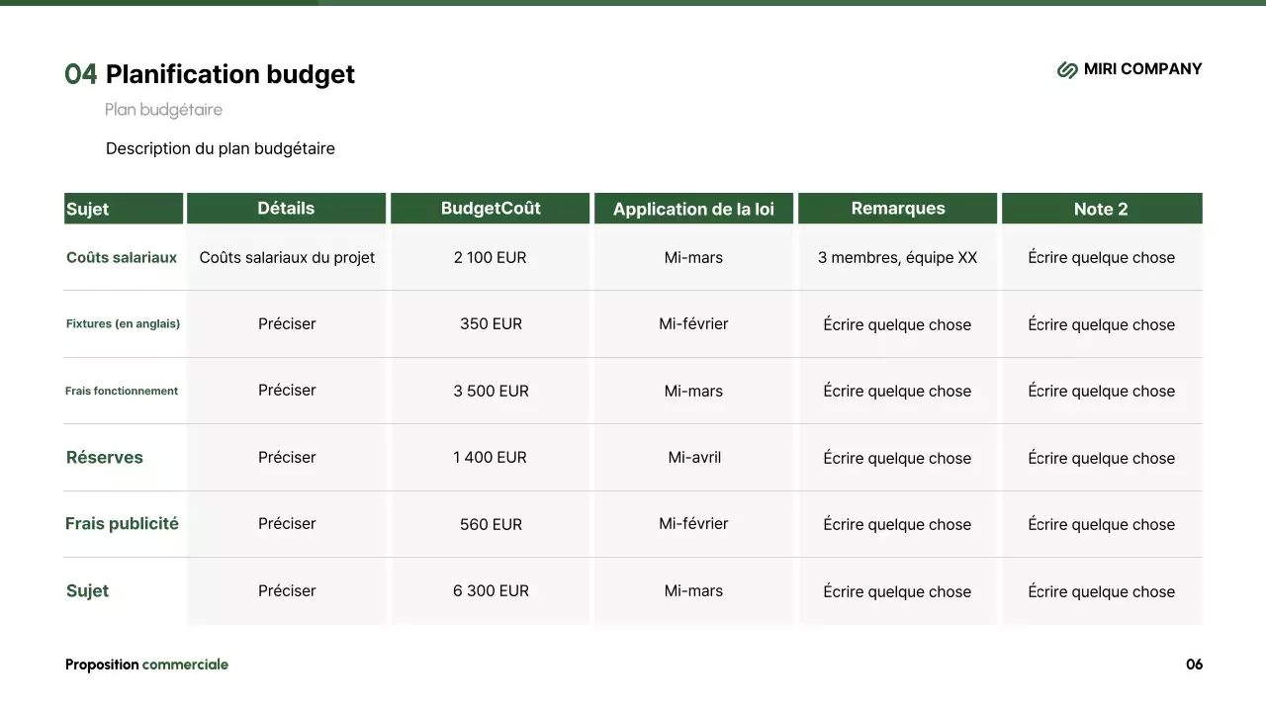Select the Frais fonctionnement row label
Image resolution: width=1266 pixels, height=712 pixels.
pyautogui.click(x=122, y=391)
